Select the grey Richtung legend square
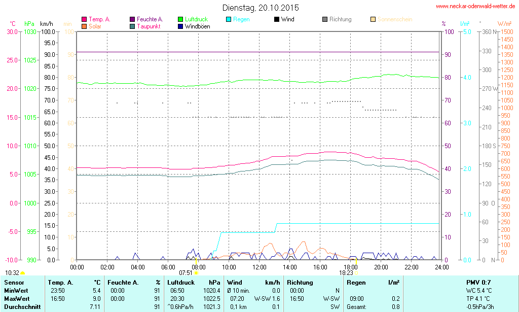 pos(324,20)
